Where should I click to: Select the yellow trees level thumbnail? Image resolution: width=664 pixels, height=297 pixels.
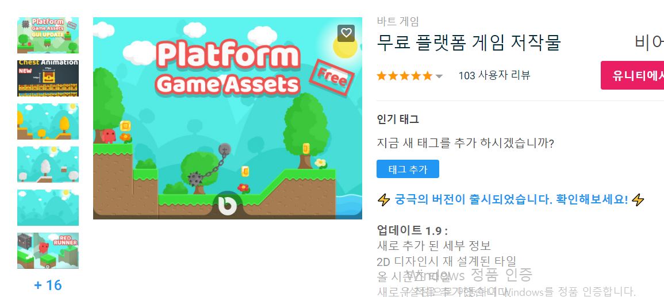(x=48, y=121)
